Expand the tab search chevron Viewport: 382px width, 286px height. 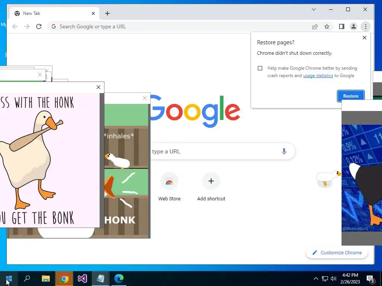pos(314,9)
